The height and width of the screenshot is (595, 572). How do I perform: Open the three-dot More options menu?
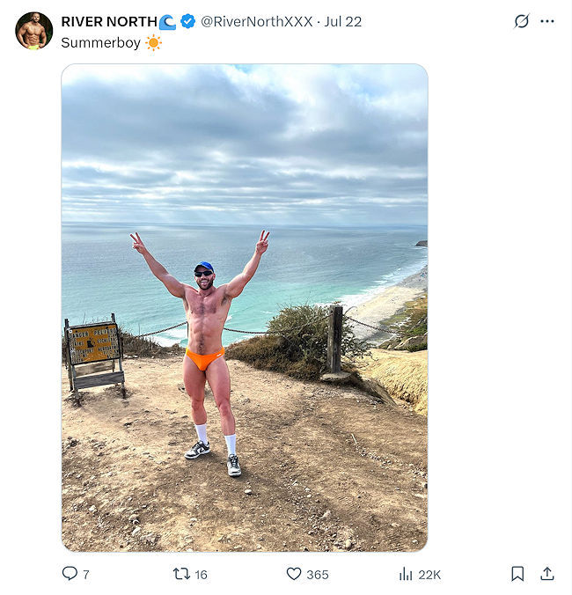coord(547,21)
